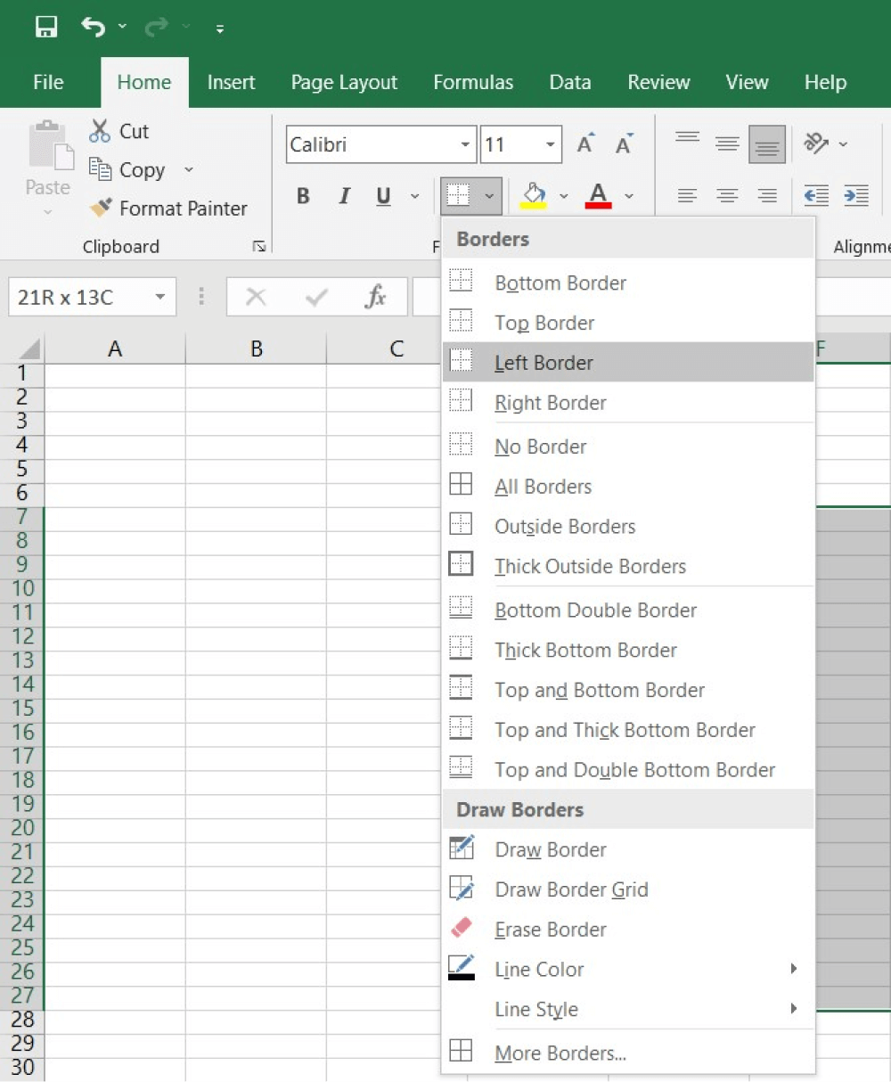Viewport: 891px width, 1082px height.
Task: Toggle Italic formatting
Action: coord(344,196)
